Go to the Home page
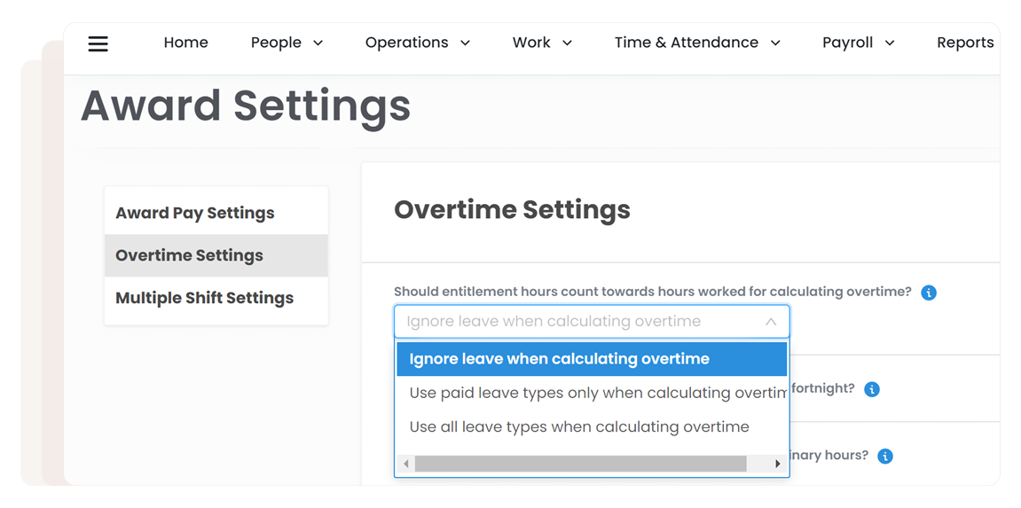The width and height of the screenshot is (1021, 508). coord(186,43)
